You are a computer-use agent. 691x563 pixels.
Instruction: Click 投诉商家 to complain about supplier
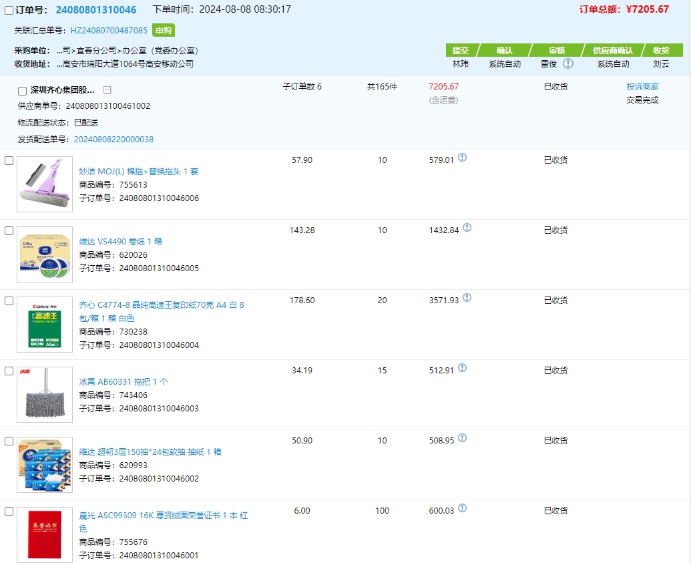click(642, 86)
